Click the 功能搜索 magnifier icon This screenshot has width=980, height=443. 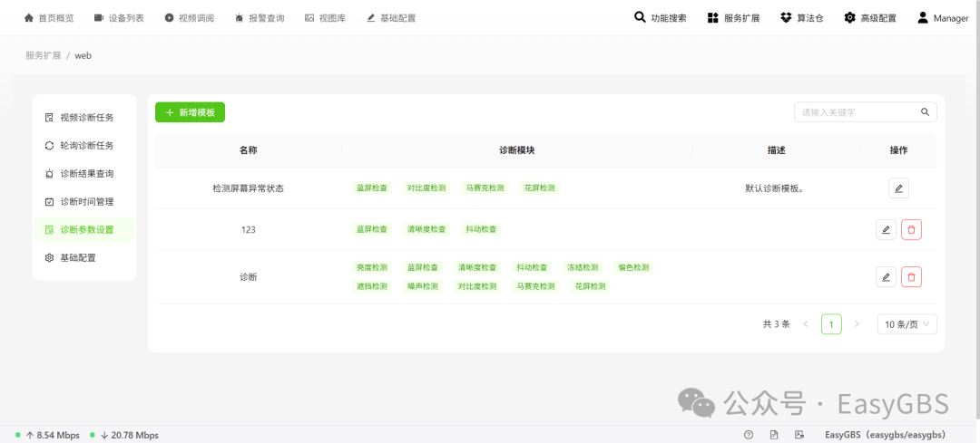pos(640,17)
